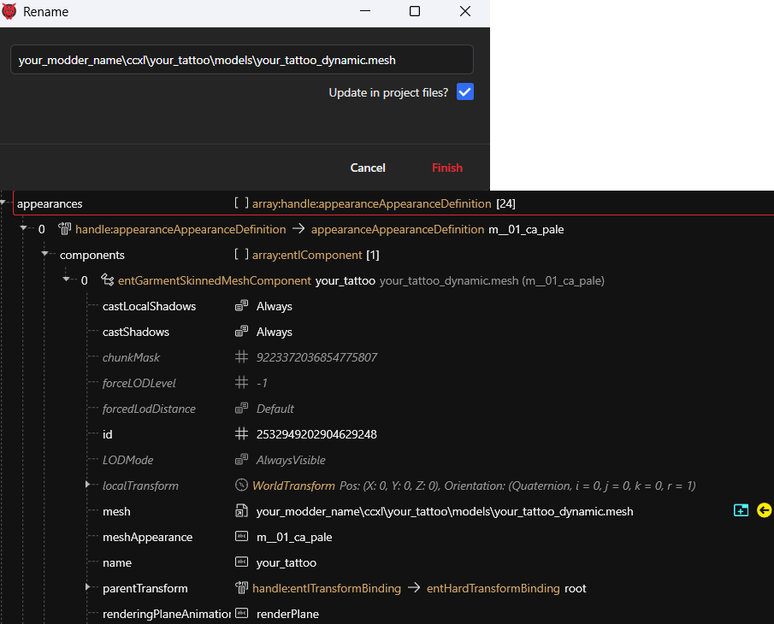Uncheck the Update in project files checkbox
This screenshot has height=624, width=774.
[464, 92]
